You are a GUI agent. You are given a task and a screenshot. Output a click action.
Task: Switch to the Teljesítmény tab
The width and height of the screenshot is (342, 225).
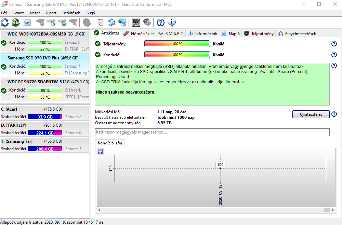click(x=259, y=34)
